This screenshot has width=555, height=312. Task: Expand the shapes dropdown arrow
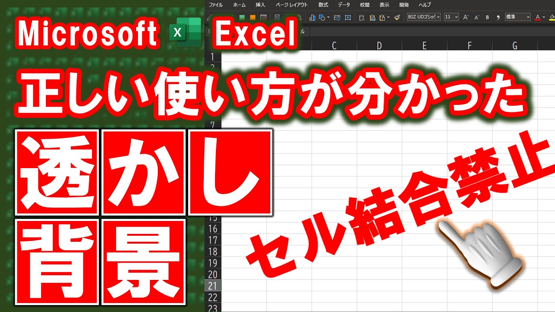(x=328, y=17)
